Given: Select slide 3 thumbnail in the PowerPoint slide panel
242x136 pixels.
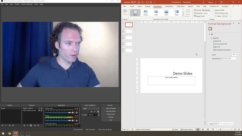Looking at the screenshot, I should (x=129, y=37).
